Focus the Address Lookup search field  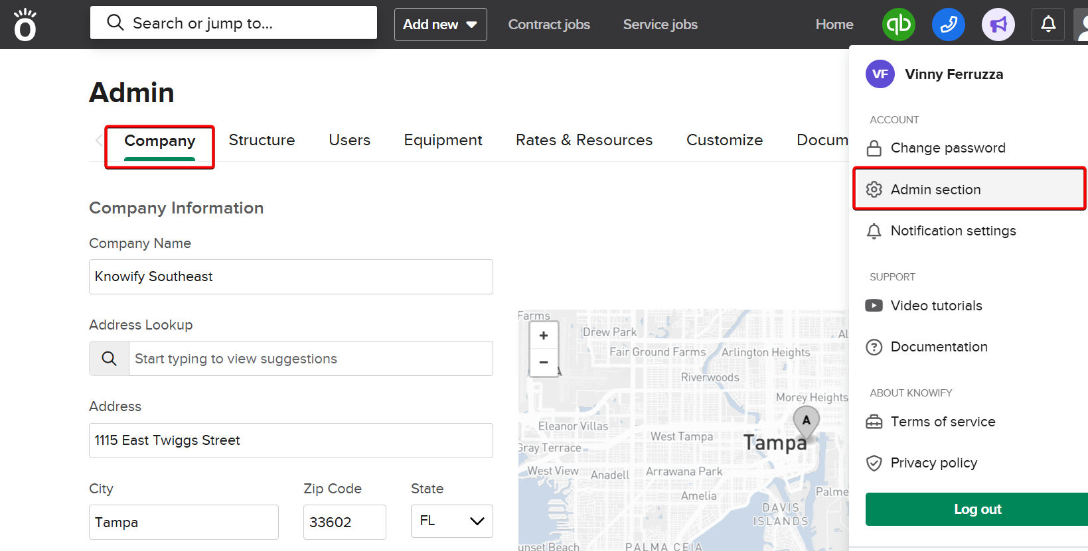coord(310,359)
